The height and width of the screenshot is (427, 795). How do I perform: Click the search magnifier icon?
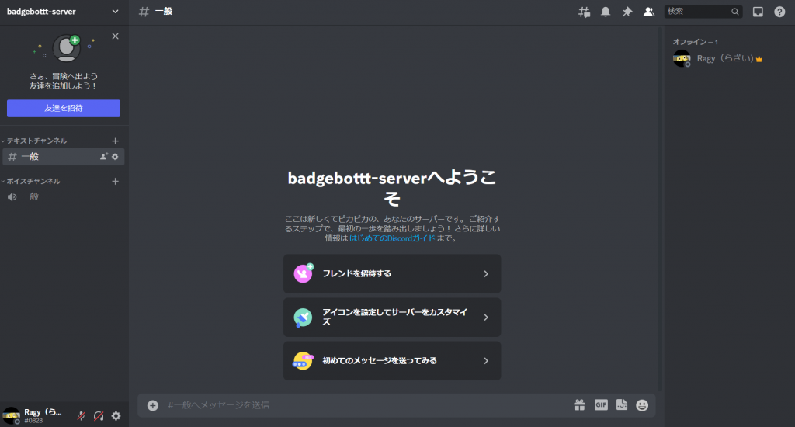tap(734, 12)
